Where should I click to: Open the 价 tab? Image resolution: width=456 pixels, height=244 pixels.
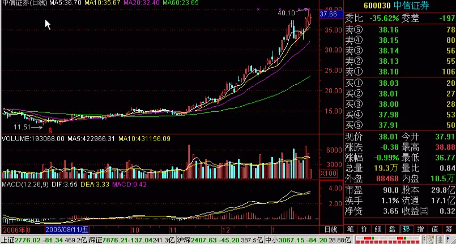(x=364, y=229)
